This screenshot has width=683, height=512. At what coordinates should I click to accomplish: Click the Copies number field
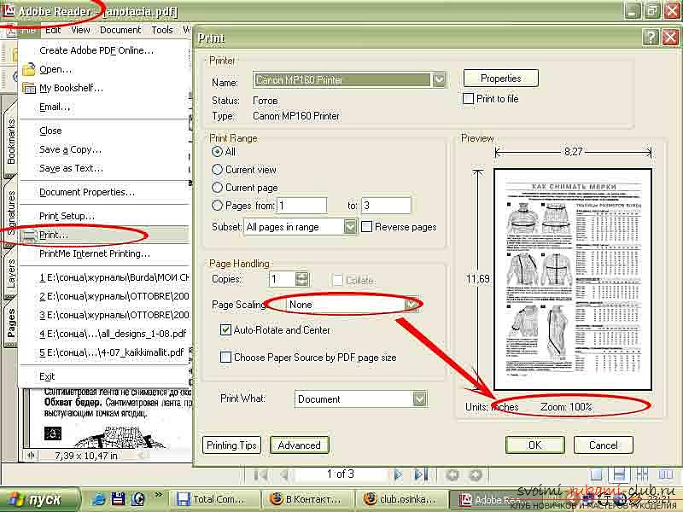coord(282,279)
